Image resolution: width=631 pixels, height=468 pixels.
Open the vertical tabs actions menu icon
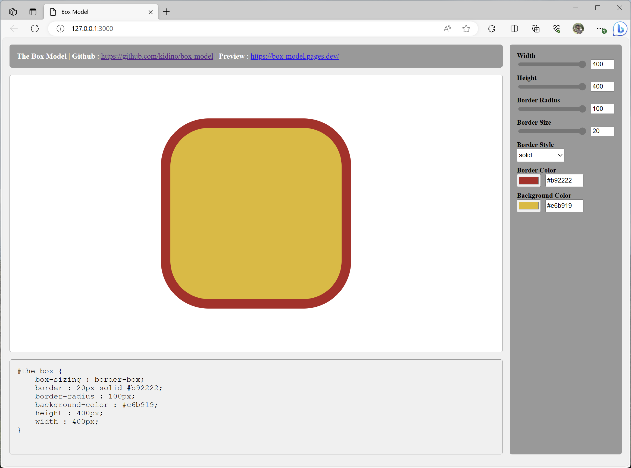point(33,12)
